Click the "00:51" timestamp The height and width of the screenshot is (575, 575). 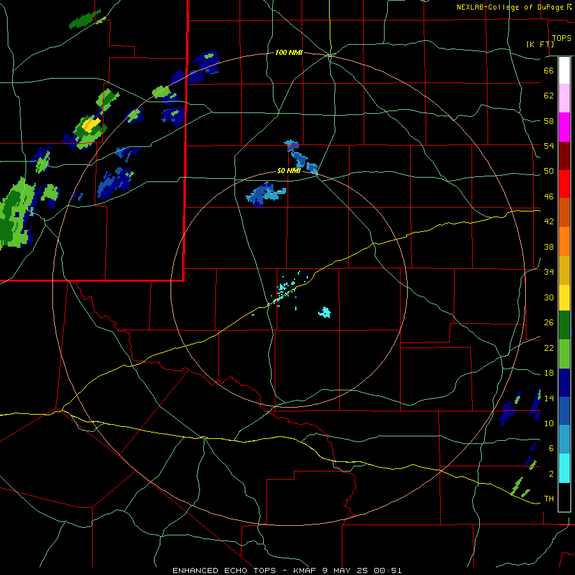tap(388, 571)
